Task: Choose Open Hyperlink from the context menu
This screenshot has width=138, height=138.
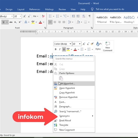Action: coord(74,88)
